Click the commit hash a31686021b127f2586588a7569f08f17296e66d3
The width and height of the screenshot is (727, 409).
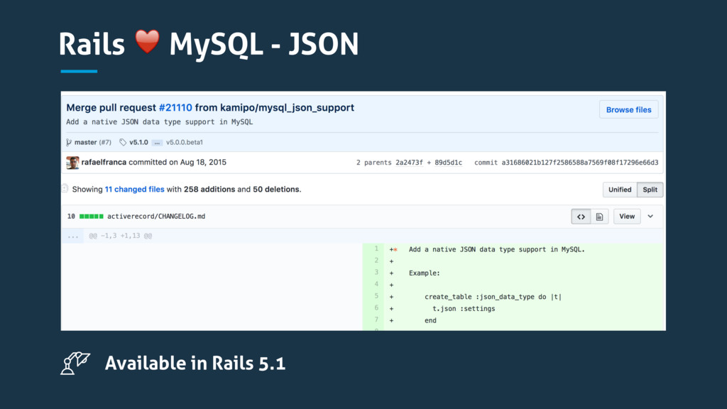pos(579,163)
